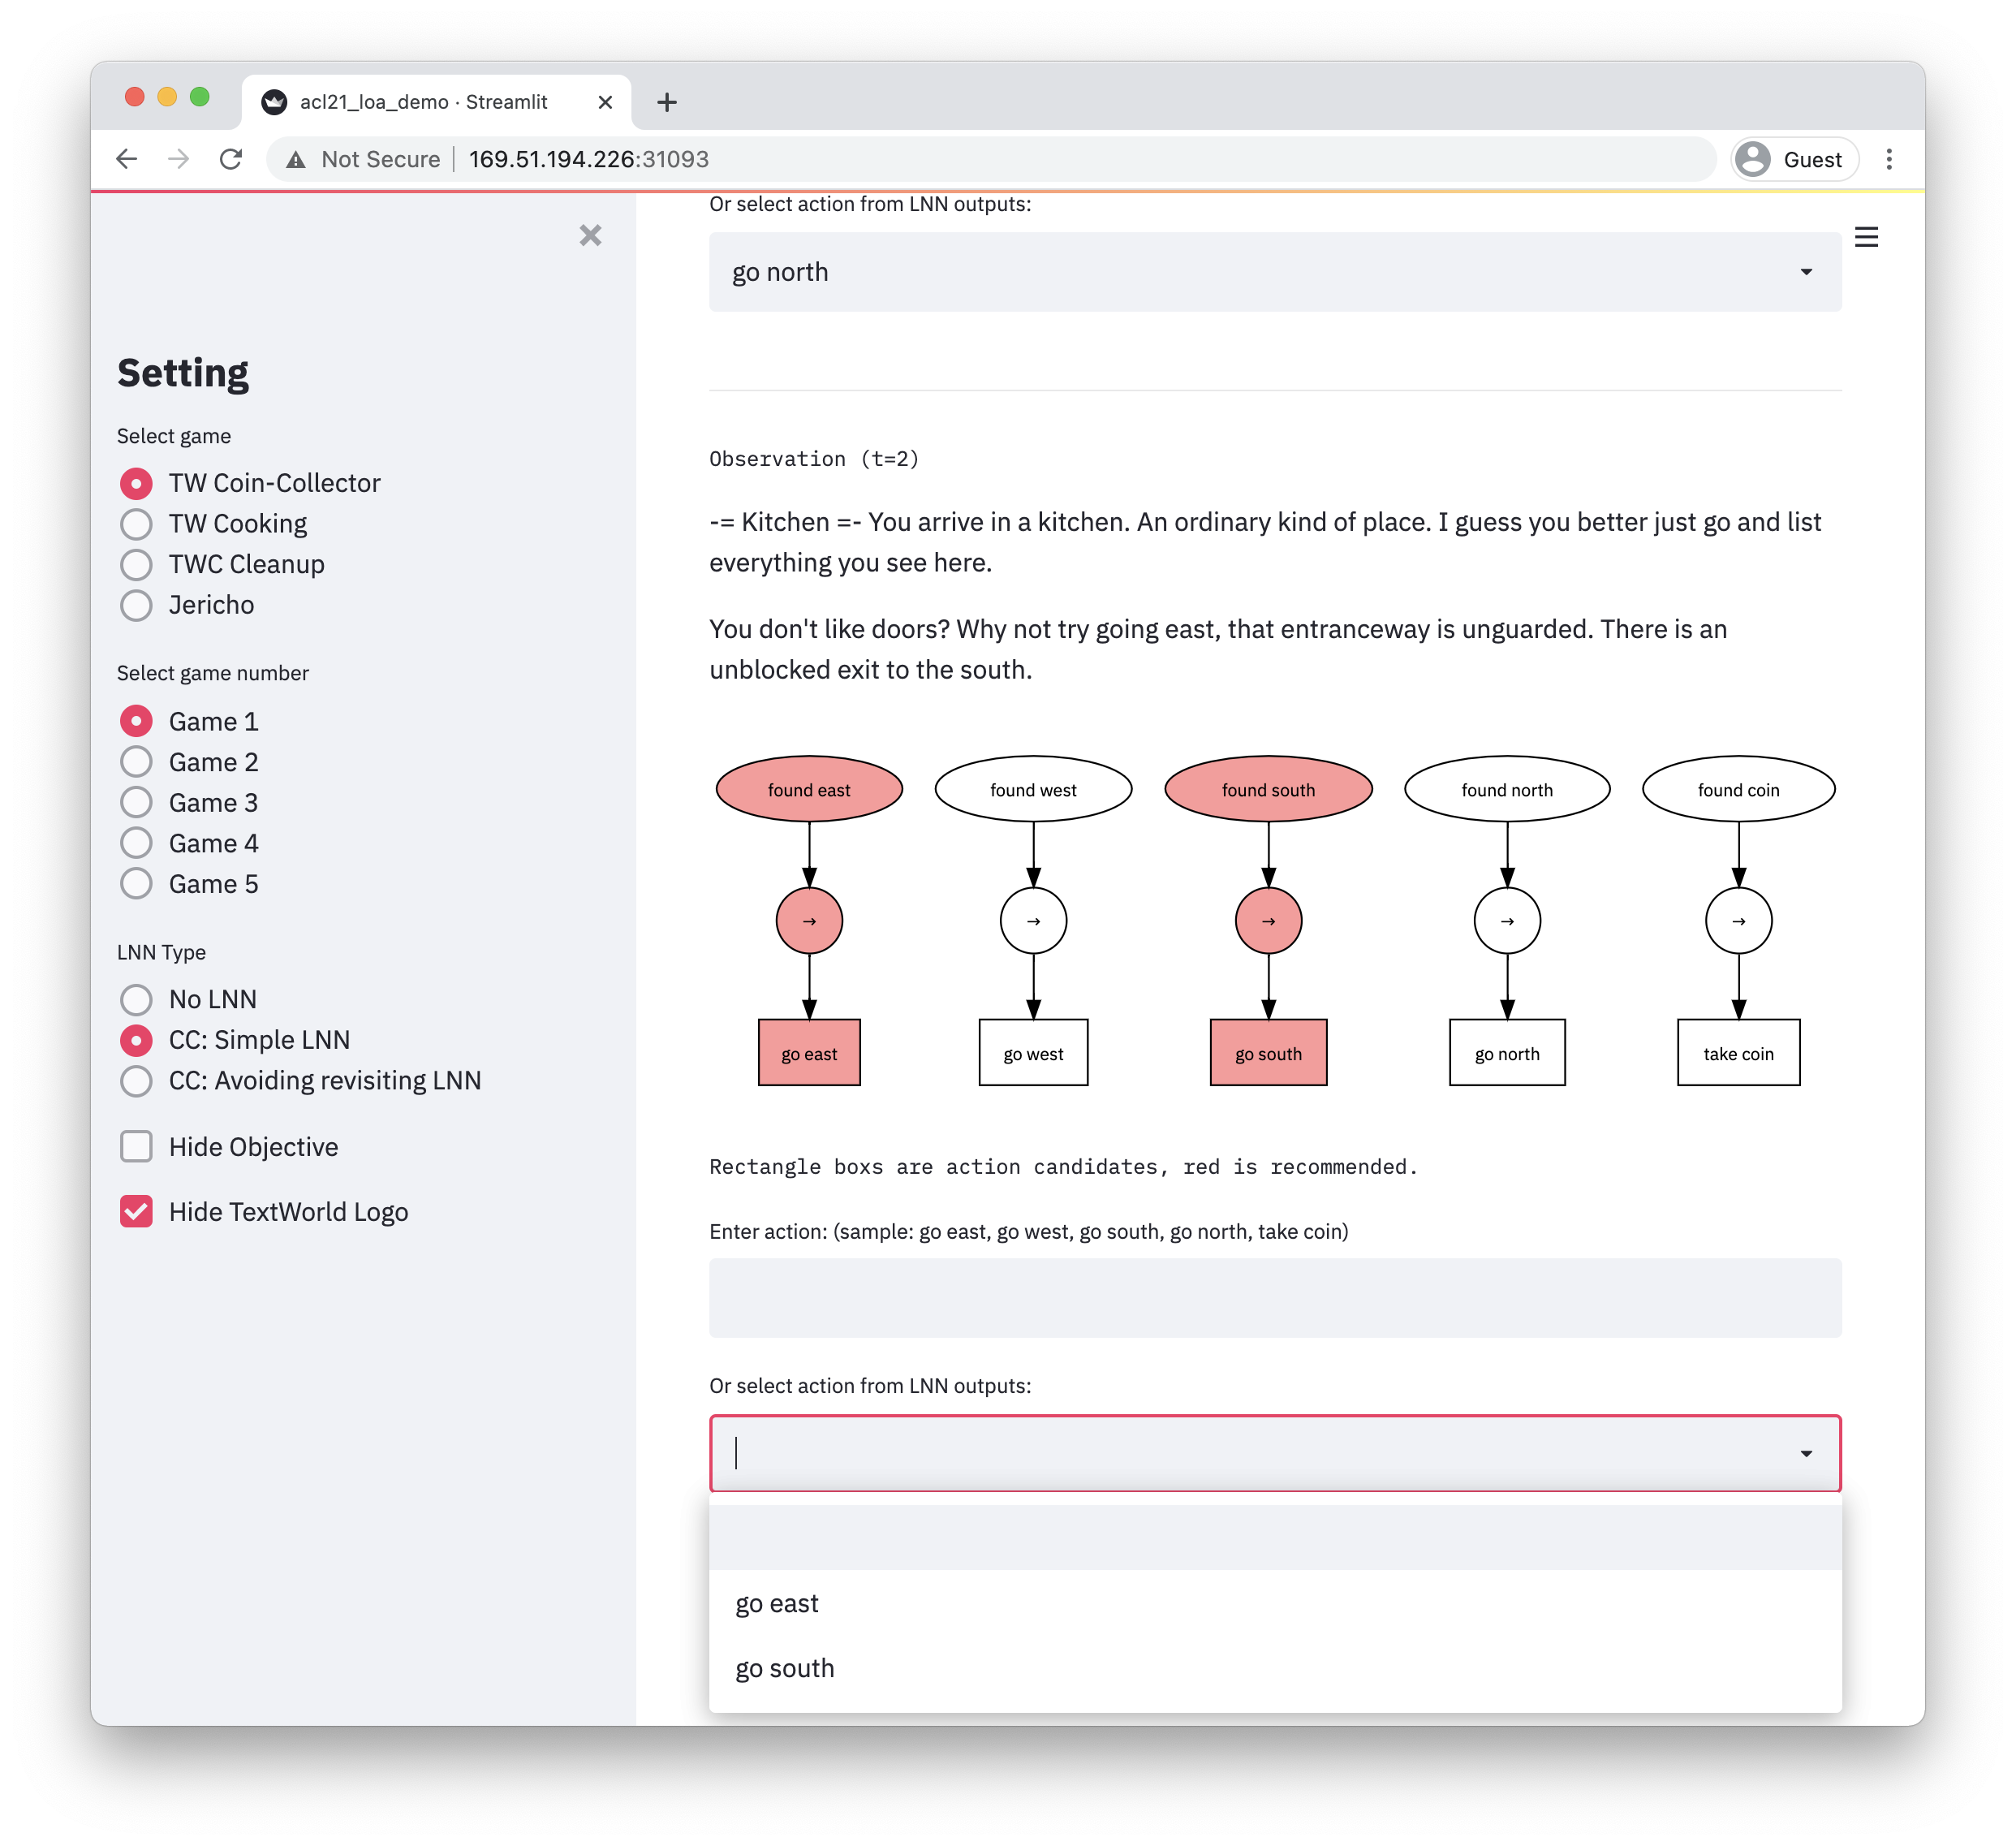The height and width of the screenshot is (1846, 2016).
Task: Select the TW Cooking game radio
Action: pyautogui.click(x=136, y=524)
